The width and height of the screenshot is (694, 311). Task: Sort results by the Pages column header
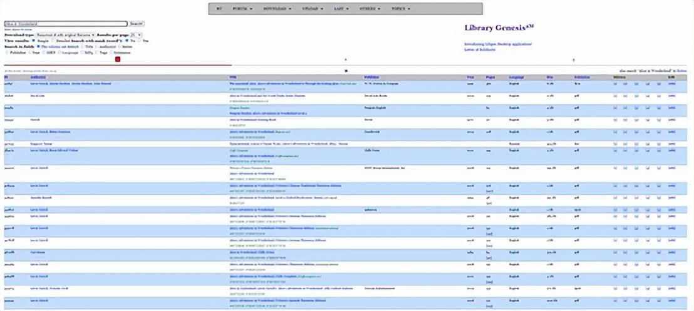point(490,77)
